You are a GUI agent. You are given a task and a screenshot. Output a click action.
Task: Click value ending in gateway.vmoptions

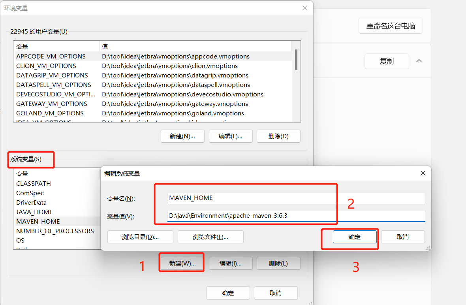[x=175, y=104]
